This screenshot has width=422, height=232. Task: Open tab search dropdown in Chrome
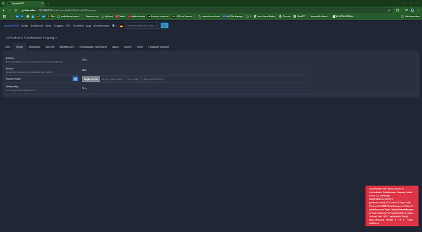coord(3,3)
